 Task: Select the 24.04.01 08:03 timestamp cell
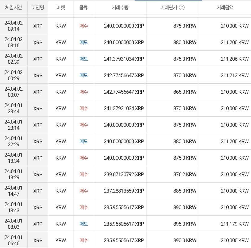point(14,224)
